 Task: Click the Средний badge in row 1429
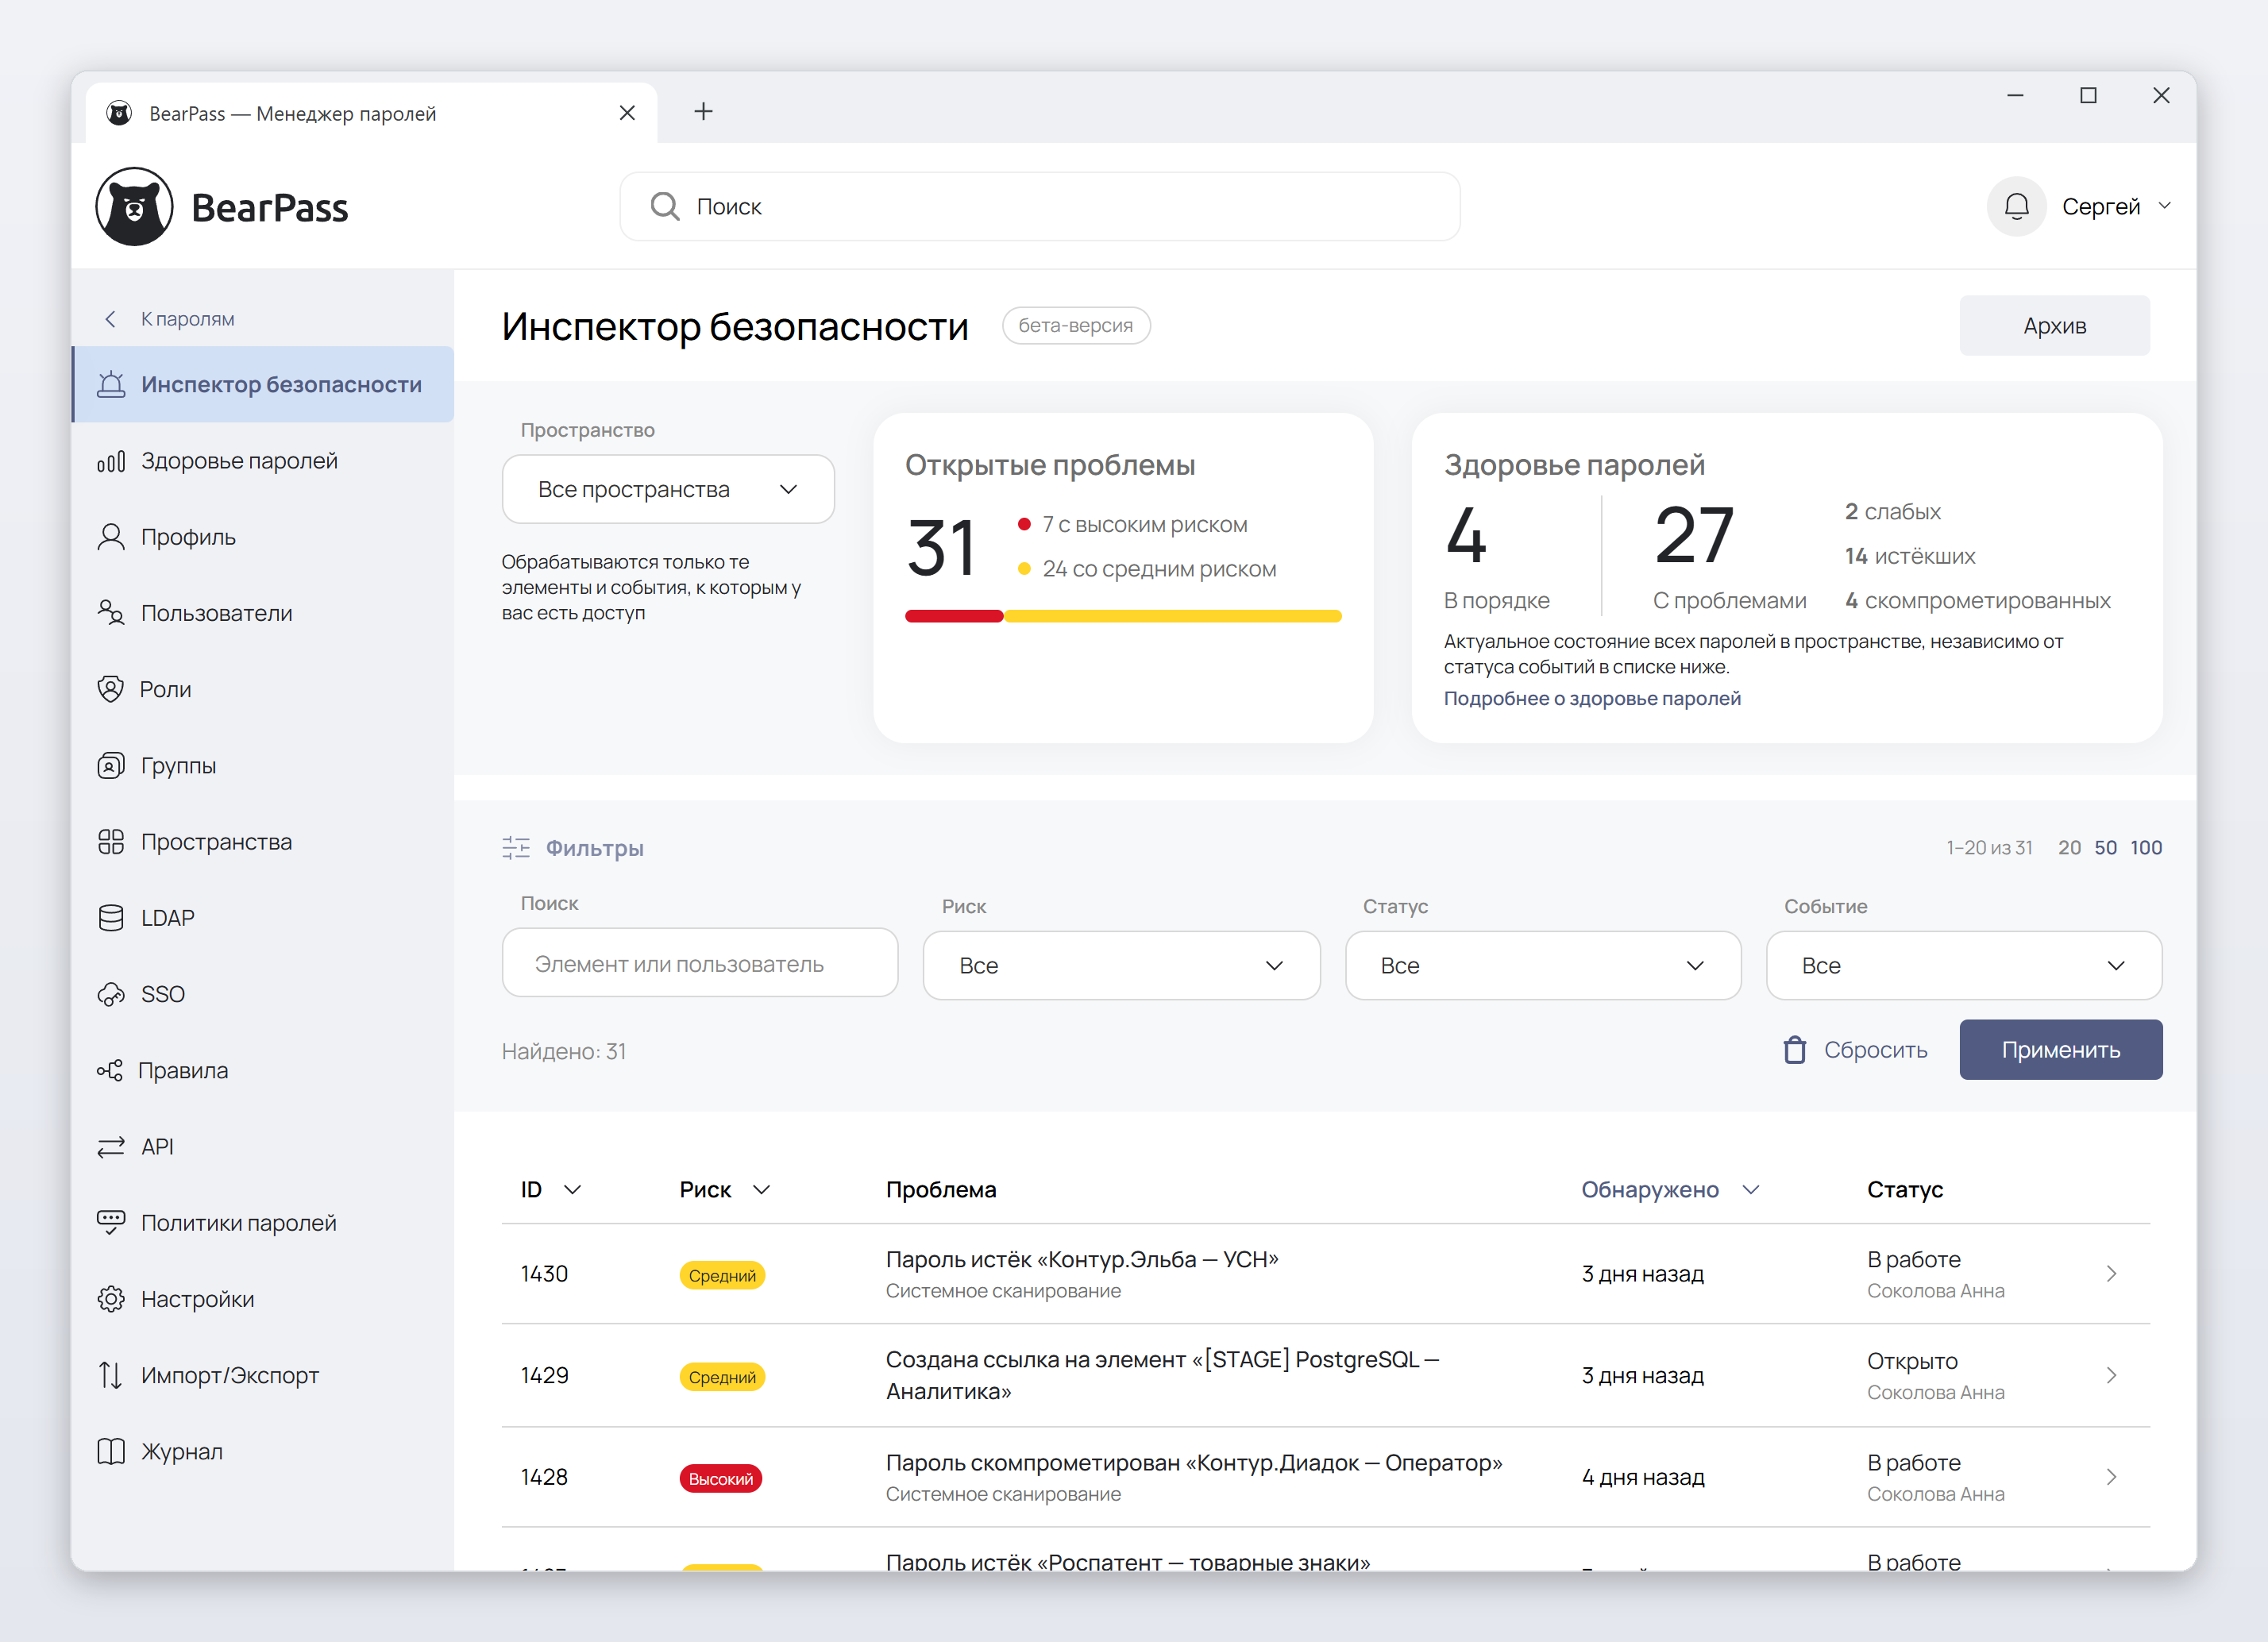coord(722,1376)
